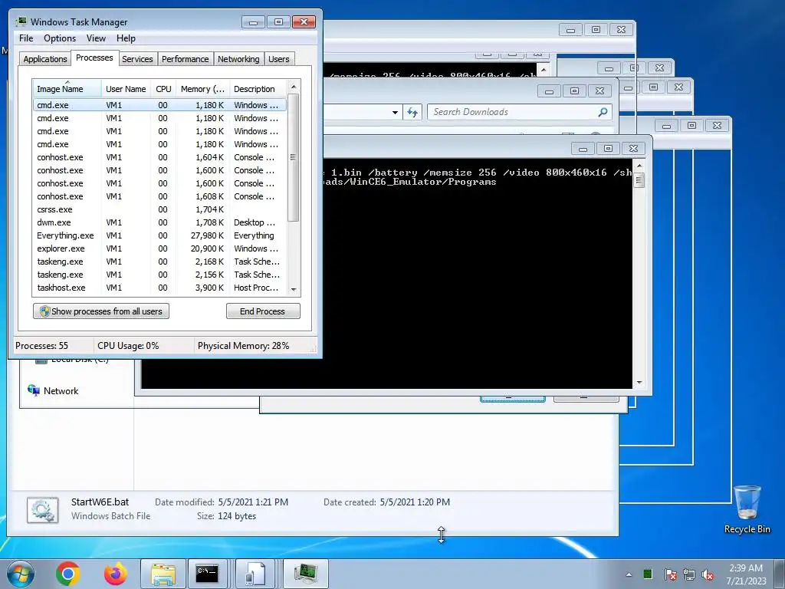Switch to the Users tab
This screenshot has width=785, height=589.
(x=278, y=59)
